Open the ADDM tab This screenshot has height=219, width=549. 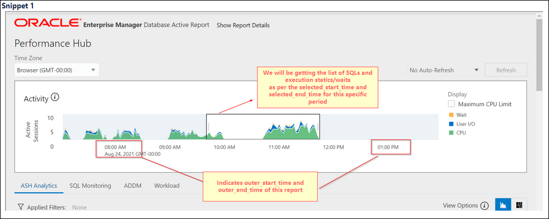point(133,185)
